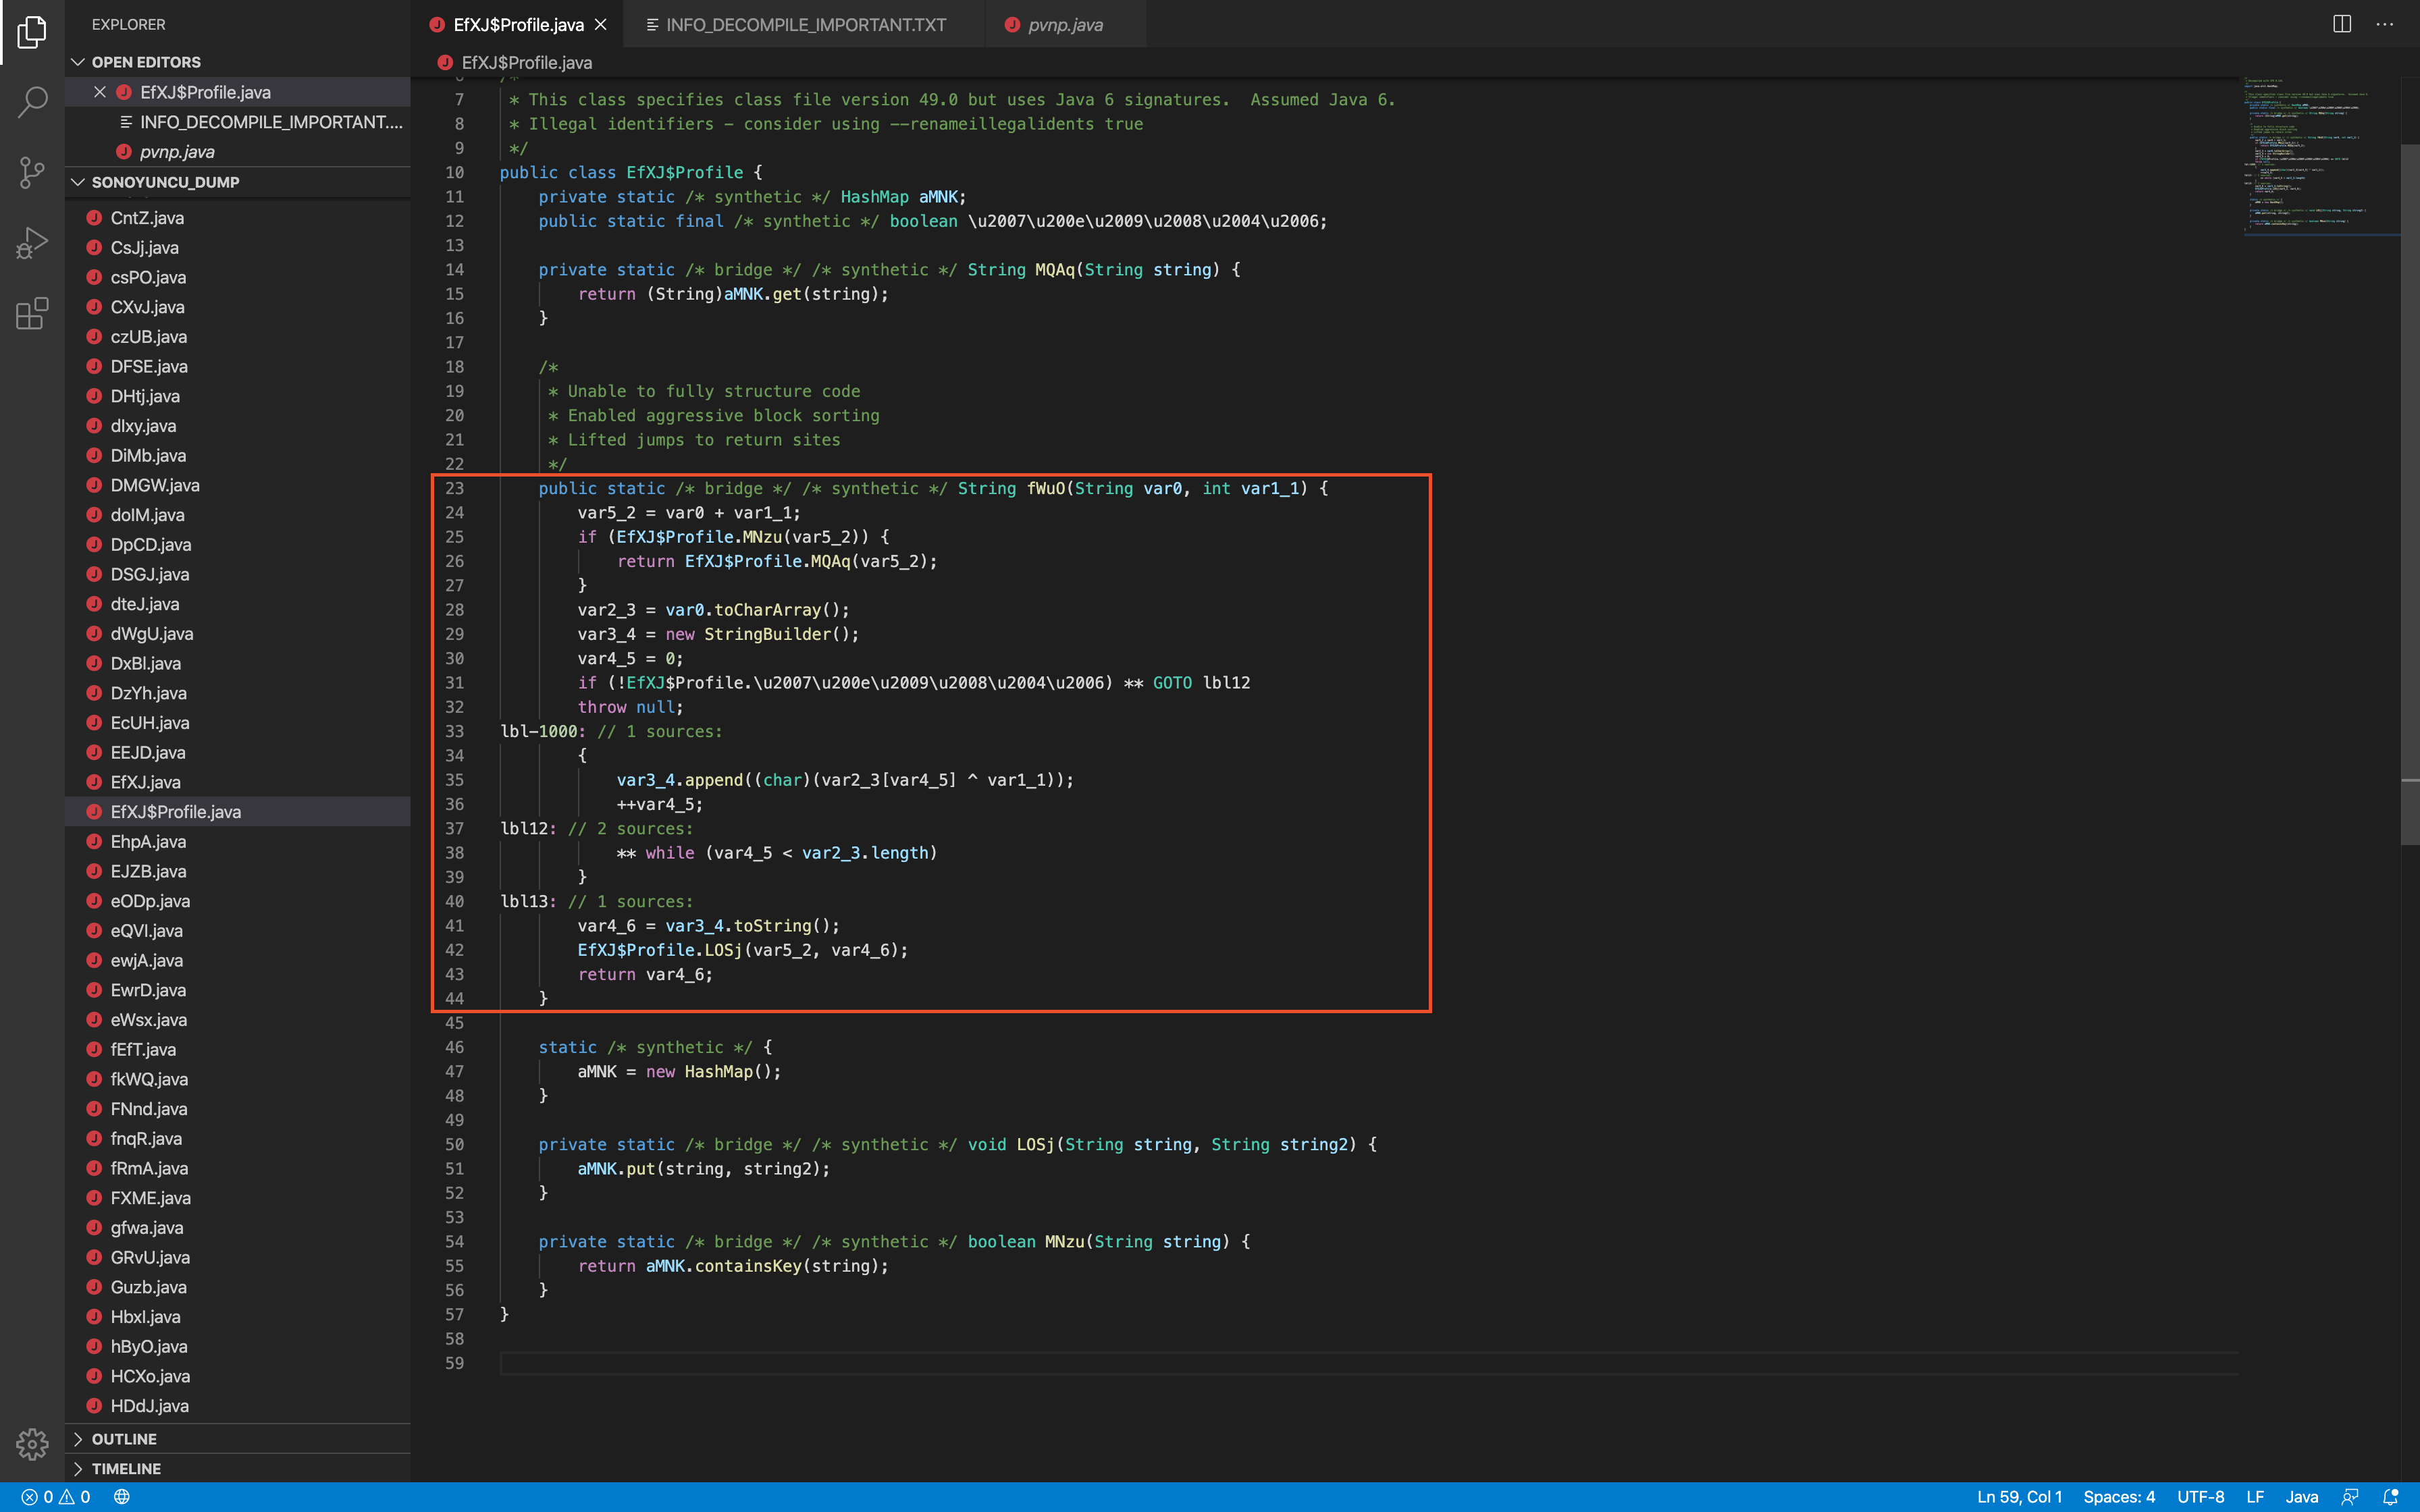The image size is (2420, 1512).
Task: Open Run and Debug view
Action: coord(32,243)
